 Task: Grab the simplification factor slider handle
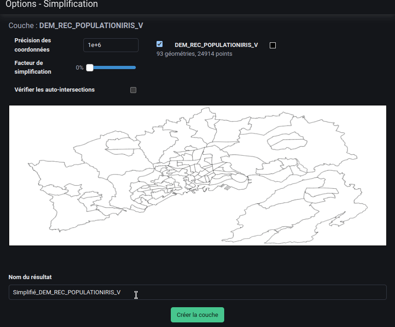tap(90, 68)
